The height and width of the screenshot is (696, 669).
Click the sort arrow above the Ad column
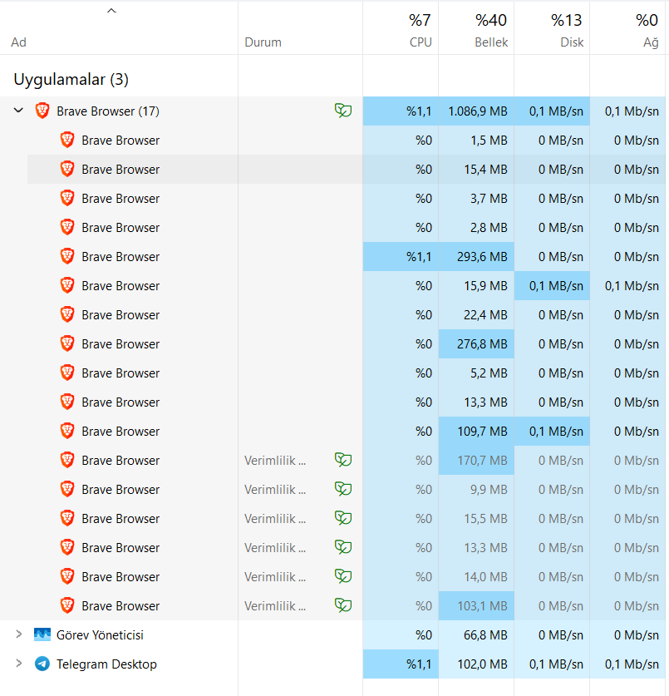pos(112,11)
